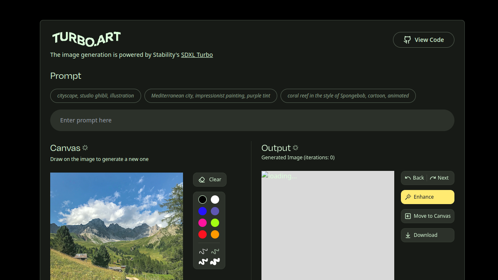Pick the black color swatch
498x280 pixels.
[x=203, y=200]
